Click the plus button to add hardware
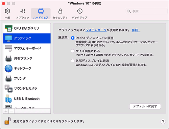Image resolution: width=169 pixels, height=129 pixels. pos(6,111)
